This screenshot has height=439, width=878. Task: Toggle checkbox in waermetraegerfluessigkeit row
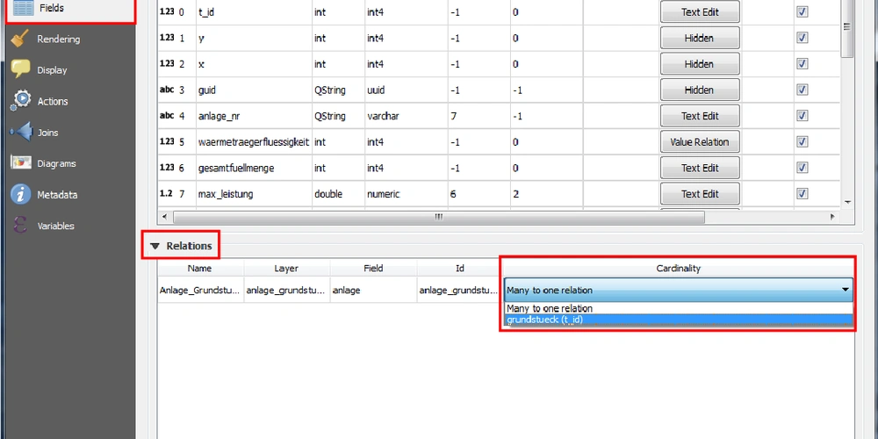(x=802, y=141)
